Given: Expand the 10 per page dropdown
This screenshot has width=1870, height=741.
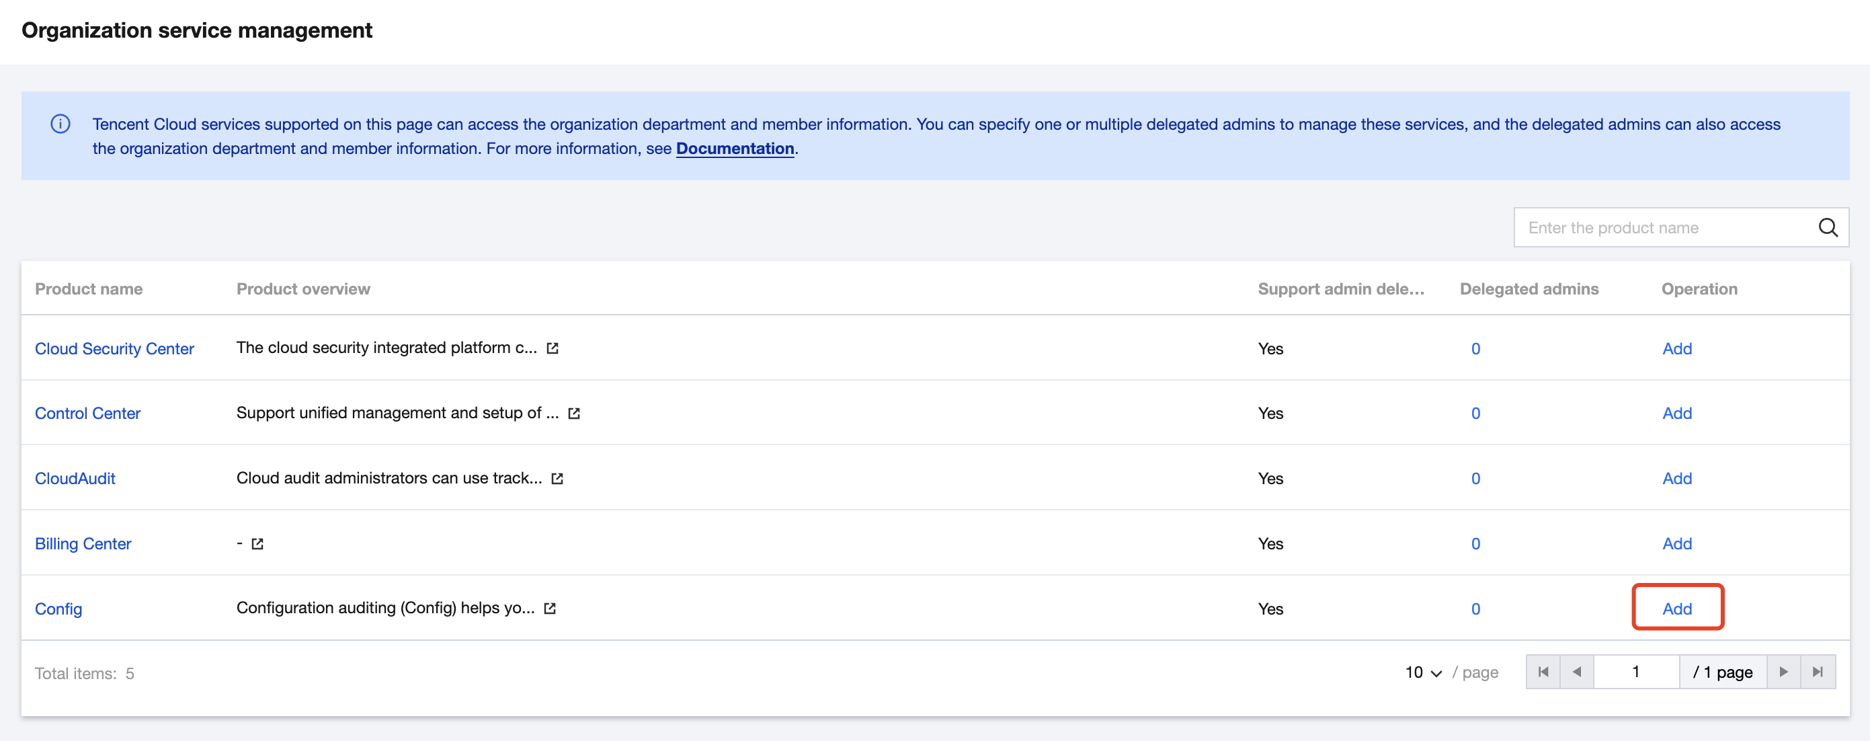Looking at the screenshot, I should tap(1423, 672).
